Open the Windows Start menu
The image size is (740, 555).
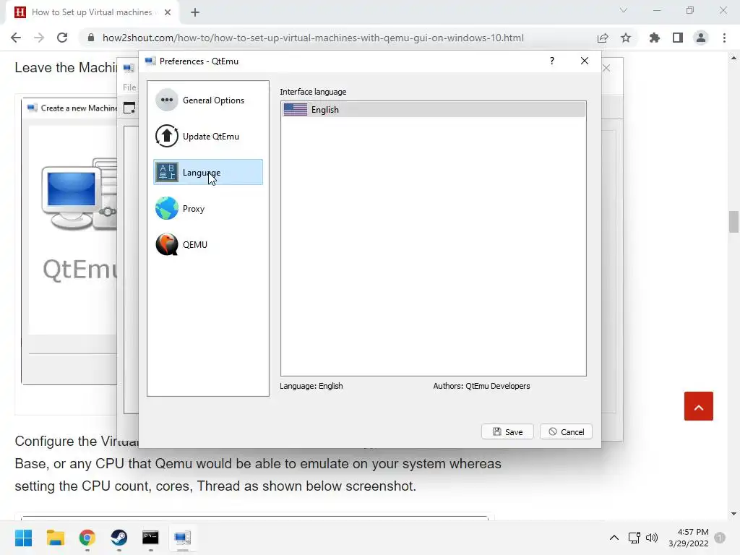(23, 538)
